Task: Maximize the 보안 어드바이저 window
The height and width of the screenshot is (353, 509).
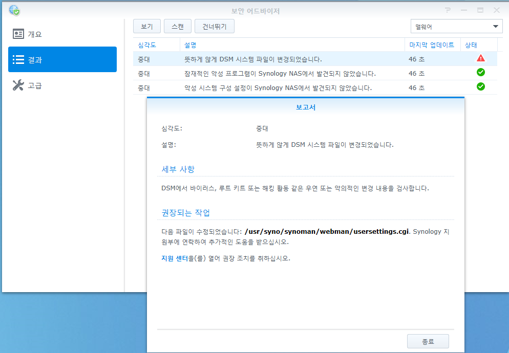Action: [x=480, y=10]
